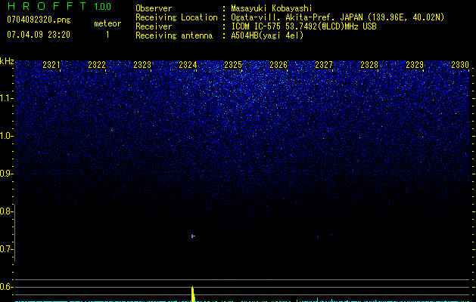Click the 2326 time axis marker

(278, 65)
